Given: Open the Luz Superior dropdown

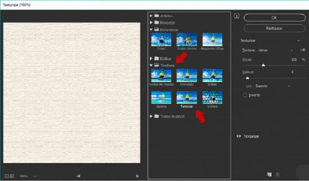Looking at the screenshot, I should [x=273, y=86].
